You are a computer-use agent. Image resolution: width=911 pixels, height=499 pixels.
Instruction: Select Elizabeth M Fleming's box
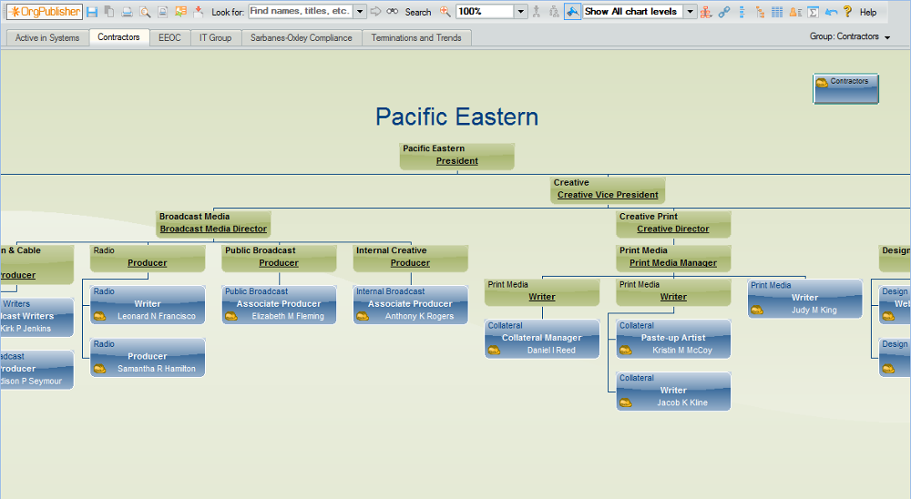tap(279, 304)
